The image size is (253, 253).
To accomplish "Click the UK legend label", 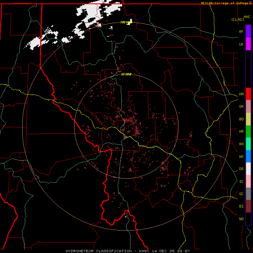I will (241, 44).
